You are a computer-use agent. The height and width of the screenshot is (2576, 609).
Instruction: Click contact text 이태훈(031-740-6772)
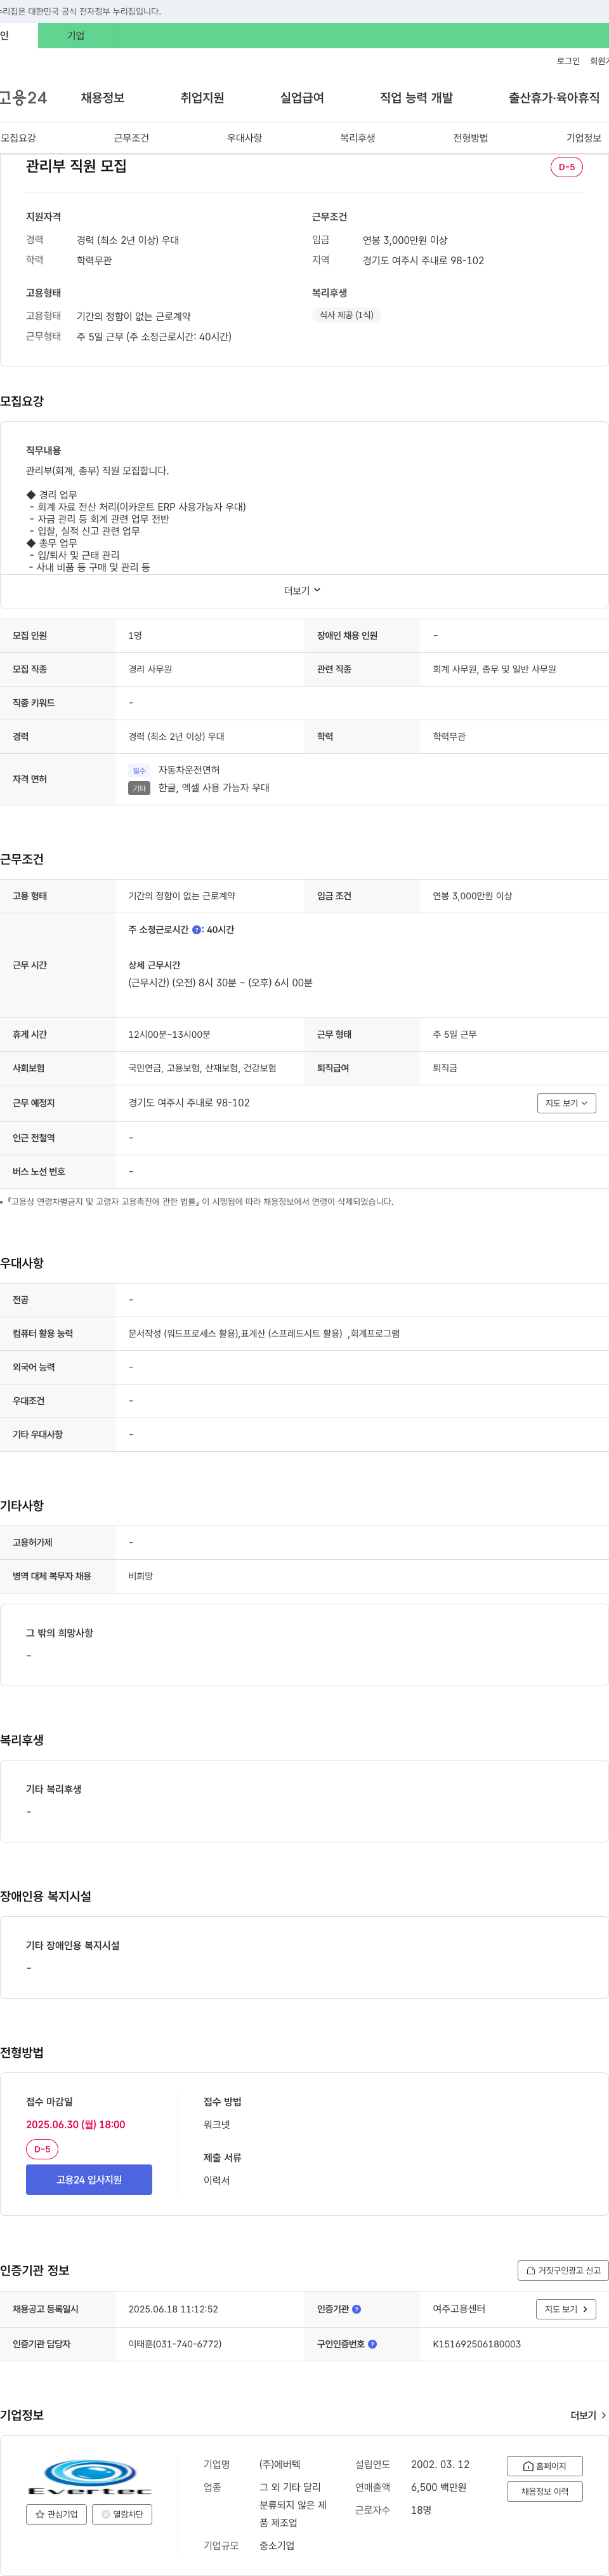pos(174,2344)
